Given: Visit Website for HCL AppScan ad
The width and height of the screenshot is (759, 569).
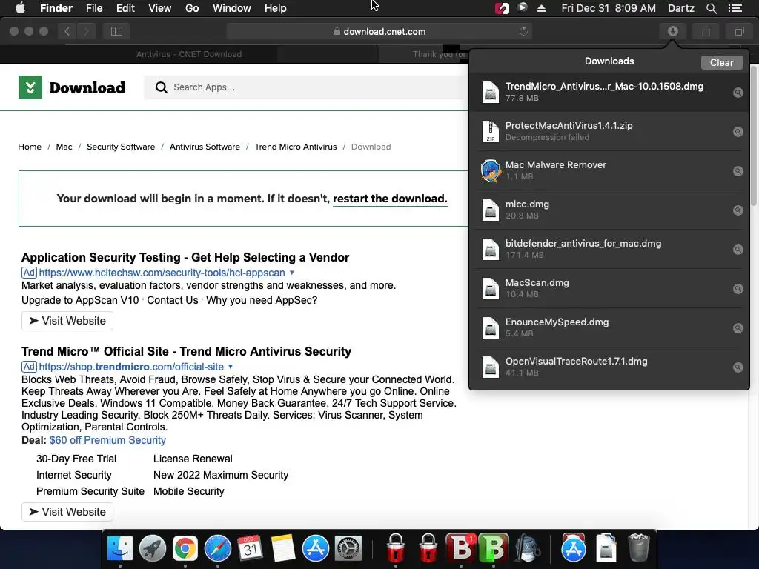Looking at the screenshot, I should [x=67, y=321].
